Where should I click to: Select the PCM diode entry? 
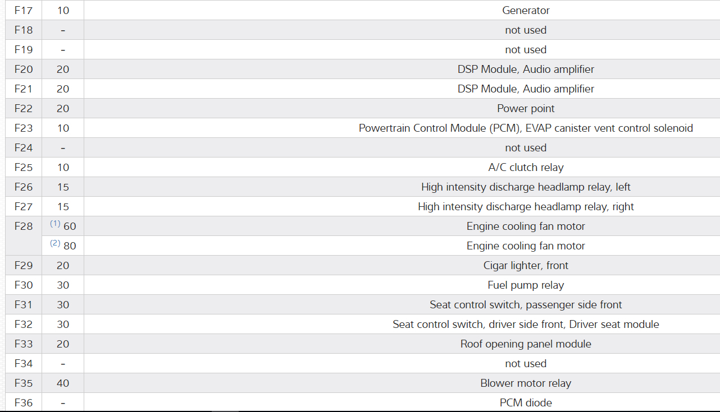click(526, 402)
